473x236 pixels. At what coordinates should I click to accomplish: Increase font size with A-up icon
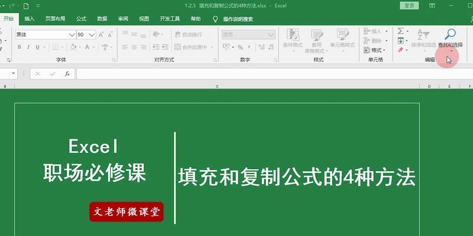(x=101, y=35)
